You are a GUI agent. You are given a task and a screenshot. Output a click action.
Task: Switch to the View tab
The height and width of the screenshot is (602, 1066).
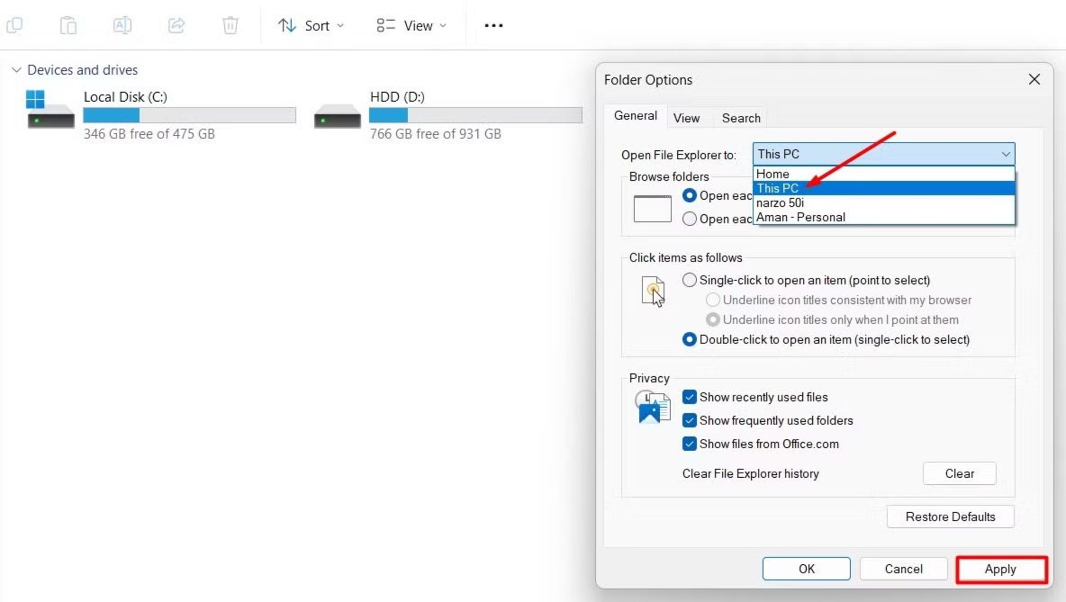tap(687, 118)
